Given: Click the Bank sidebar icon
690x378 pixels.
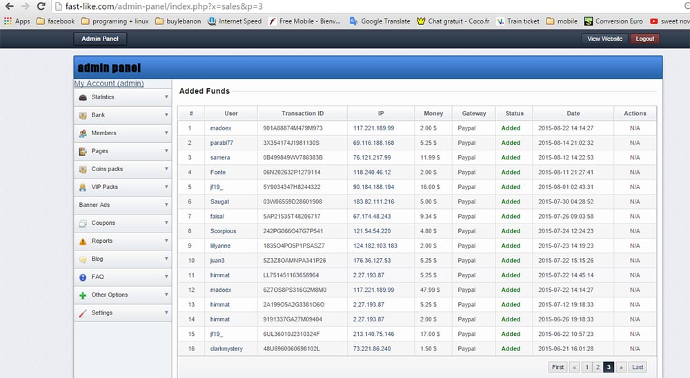Looking at the screenshot, I should point(83,115).
